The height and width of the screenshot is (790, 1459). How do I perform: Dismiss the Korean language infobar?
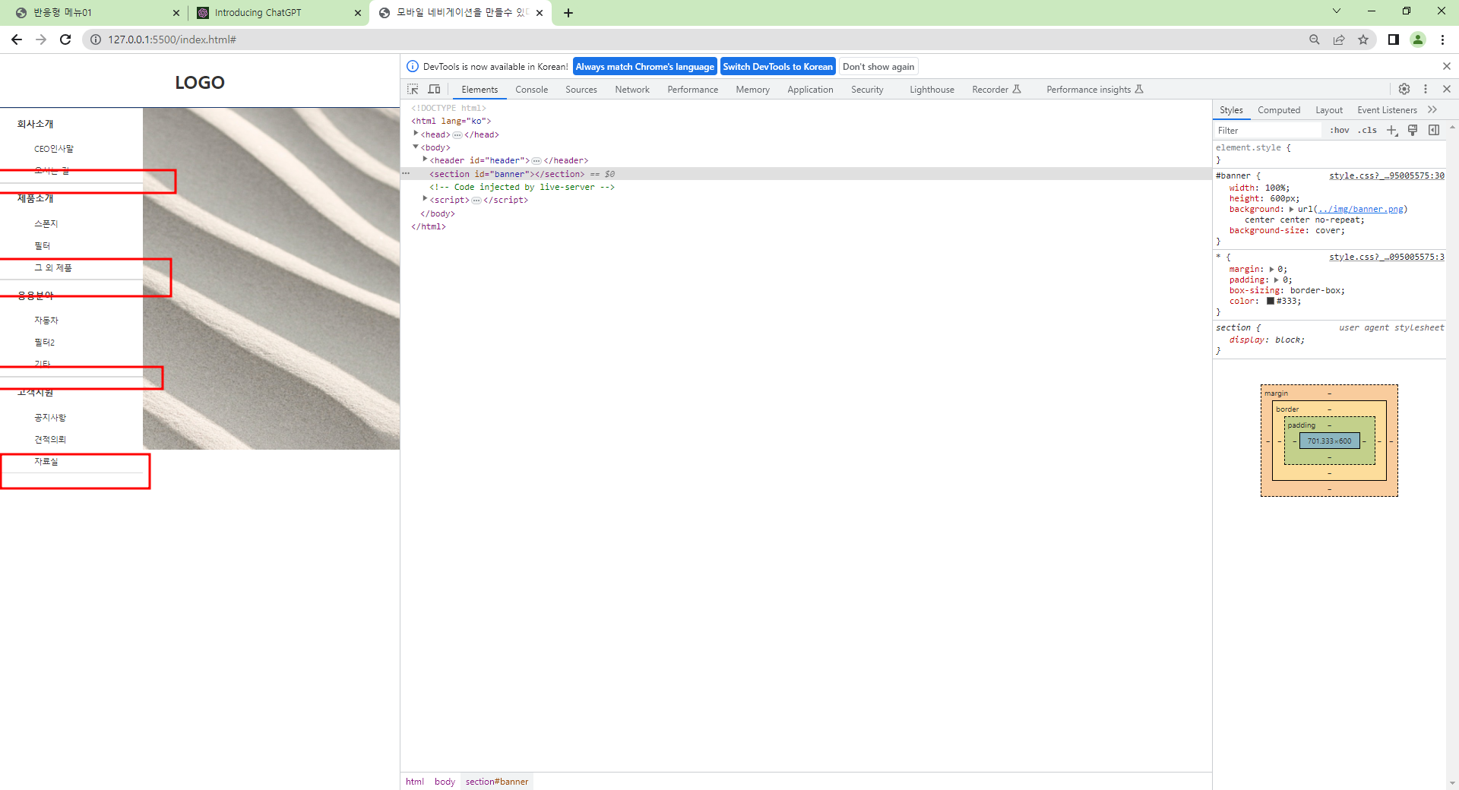point(1447,66)
